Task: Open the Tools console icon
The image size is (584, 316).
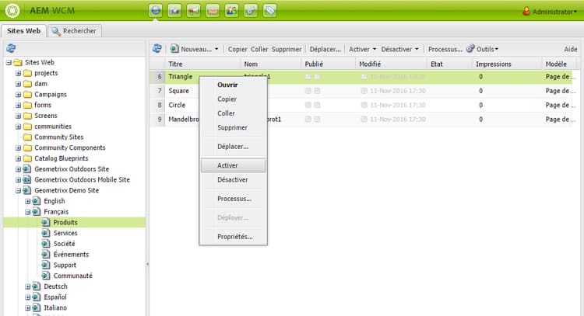Action: coord(251,10)
